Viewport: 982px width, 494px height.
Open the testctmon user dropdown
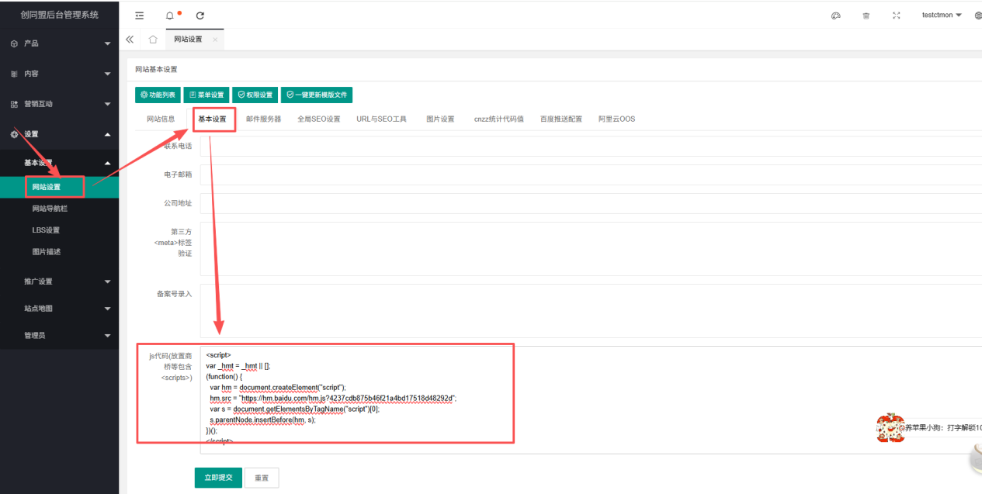[x=942, y=15]
